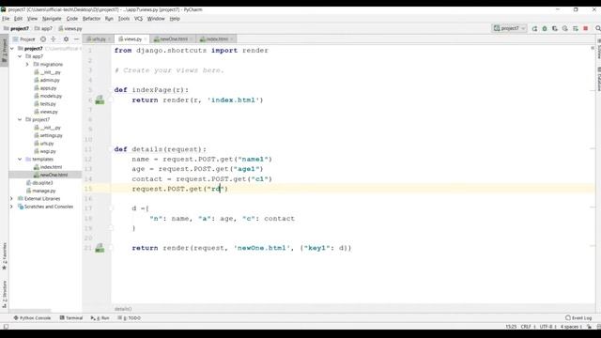This screenshot has height=338, width=601.
Task: Open the Tools menu
Action: [x=123, y=19]
